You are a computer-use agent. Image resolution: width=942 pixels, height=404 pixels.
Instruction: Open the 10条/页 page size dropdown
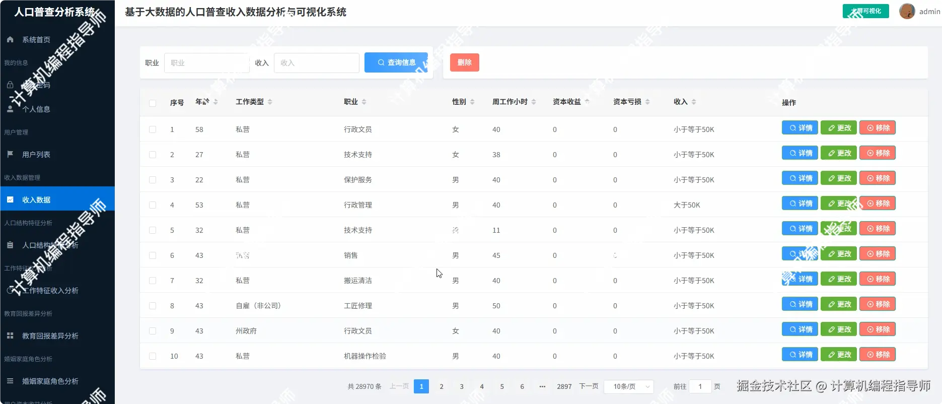(628, 386)
